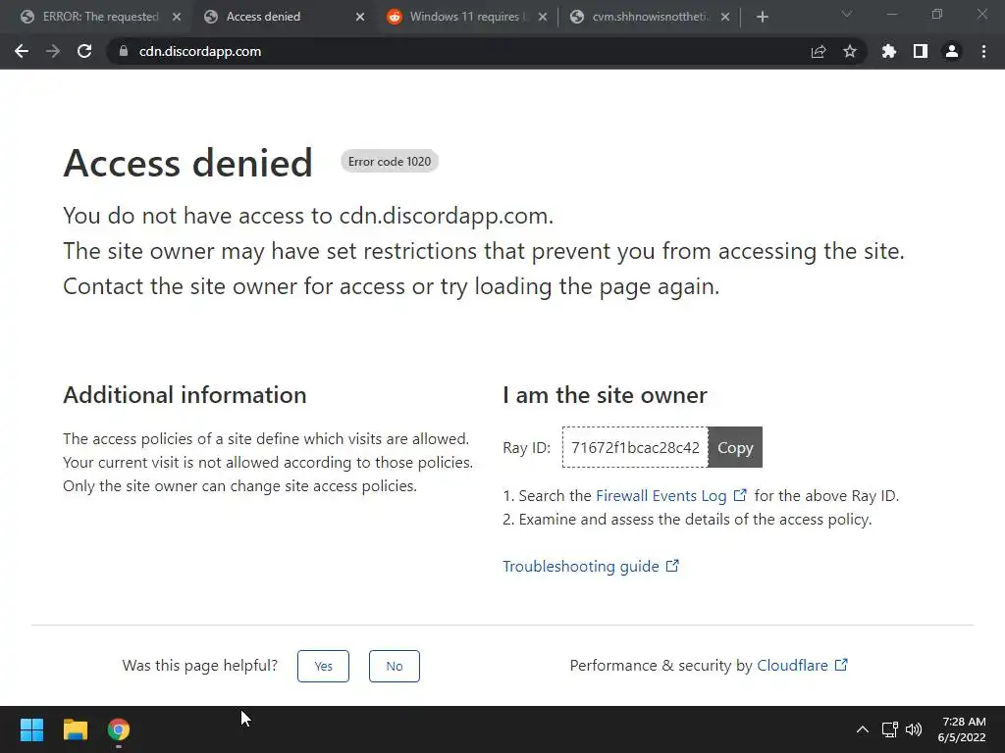Reload the page with refresh icon
This screenshot has width=1005, height=753.
tap(84, 51)
